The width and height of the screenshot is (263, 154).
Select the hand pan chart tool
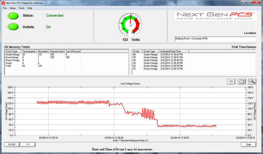coord(242,81)
